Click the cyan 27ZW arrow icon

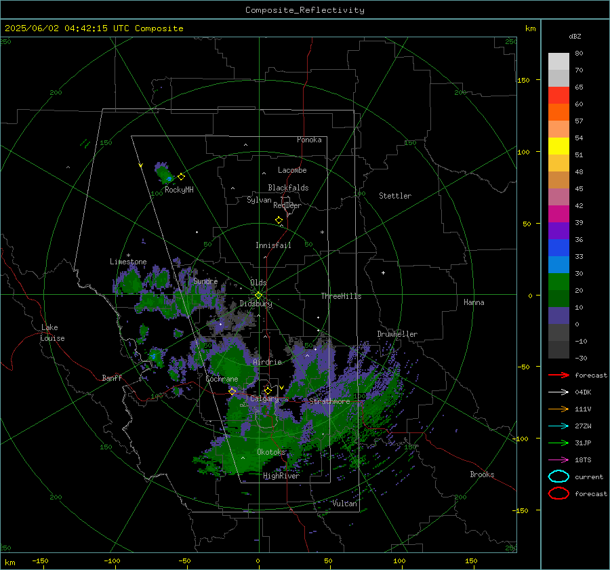[x=558, y=426]
